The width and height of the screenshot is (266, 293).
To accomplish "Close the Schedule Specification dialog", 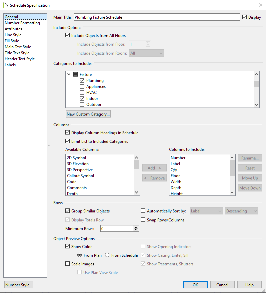I will (x=260, y=5).
